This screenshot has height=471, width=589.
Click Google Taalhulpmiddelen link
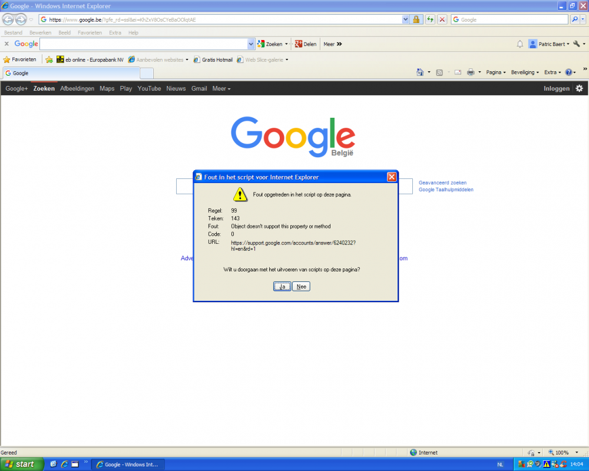(x=446, y=190)
